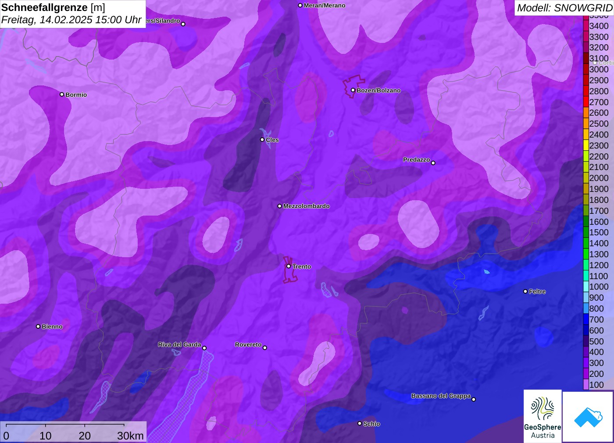Click the Modell: SNOWGRID label
The height and width of the screenshot is (443, 614).
click(x=564, y=8)
